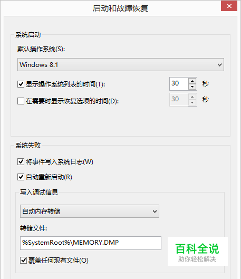Click the recovery time down arrow (disabled)

tap(192, 102)
